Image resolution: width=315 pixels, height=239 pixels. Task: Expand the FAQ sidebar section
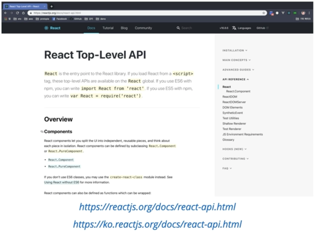[227, 168]
